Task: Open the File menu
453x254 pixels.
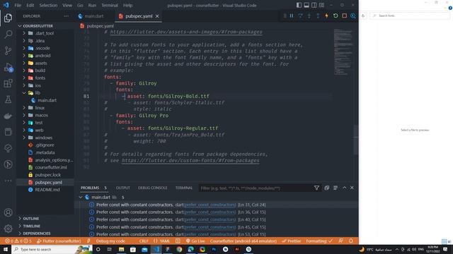Action: click(x=18, y=5)
